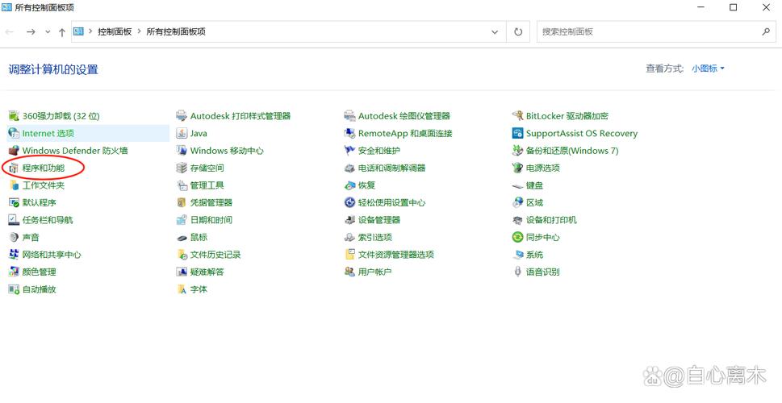
Task: Click the 字体 fonts icon
Action: click(x=182, y=289)
